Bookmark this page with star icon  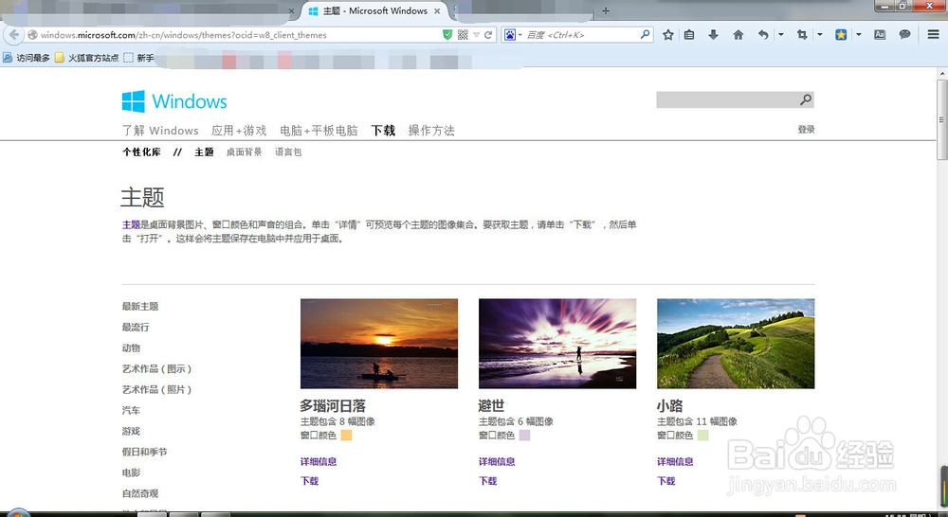click(x=668, y=34)
